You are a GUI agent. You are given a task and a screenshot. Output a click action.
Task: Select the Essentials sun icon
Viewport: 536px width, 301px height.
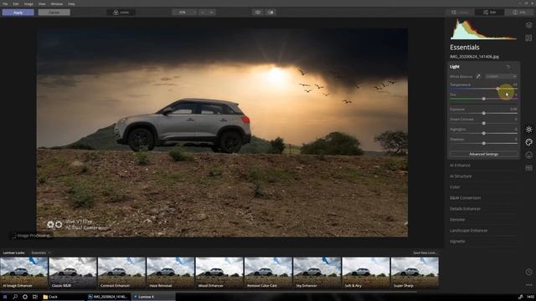click(528, 130)
